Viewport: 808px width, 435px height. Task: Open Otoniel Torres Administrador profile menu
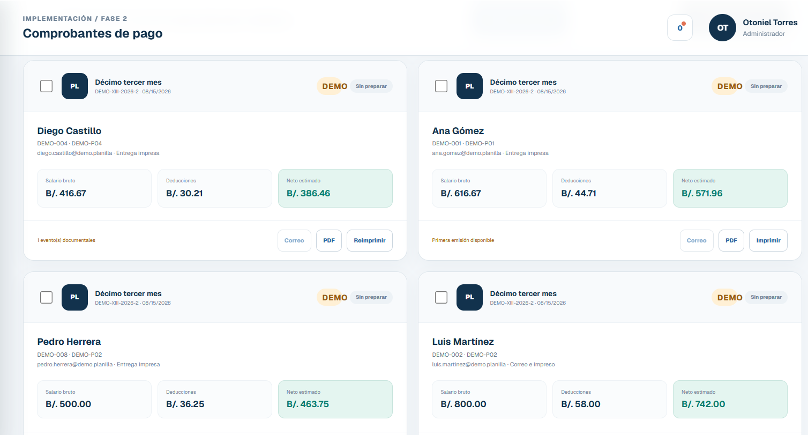click(770, 28)
